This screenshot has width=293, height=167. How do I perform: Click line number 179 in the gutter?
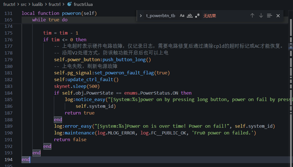pyautogui.click(x=8, y=60)
